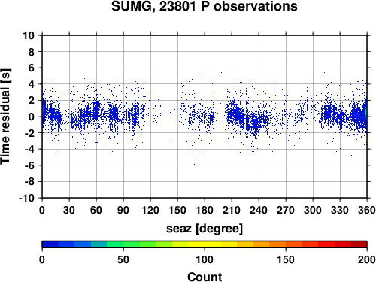Viewport: 376px width, 282px height.
Task: Click the seaz [degree] x-axis label
Action: point(205,229)
